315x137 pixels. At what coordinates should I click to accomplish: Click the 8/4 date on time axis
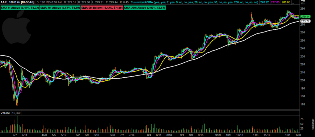[149, 135]
